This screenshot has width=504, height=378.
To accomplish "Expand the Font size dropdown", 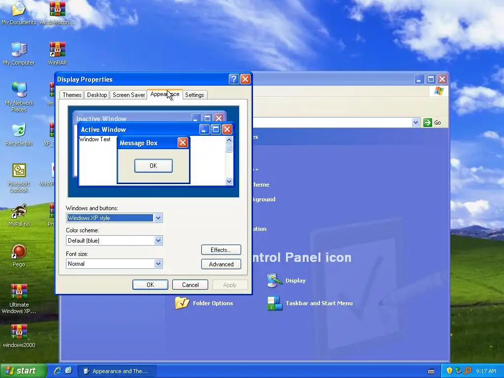I will (x=158, y=264).
